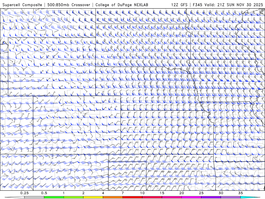Click the "2" legend value
265x199 pixels.
tap(83, 193)
